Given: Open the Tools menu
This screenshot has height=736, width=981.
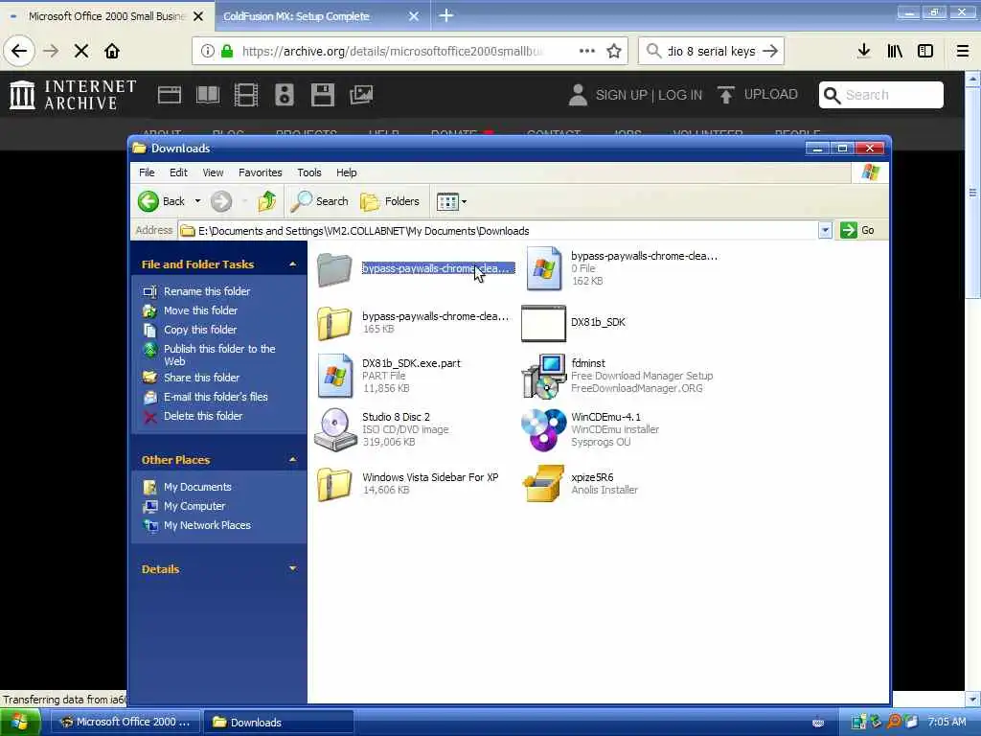Looking at the screenshot, I should point(309,172).
